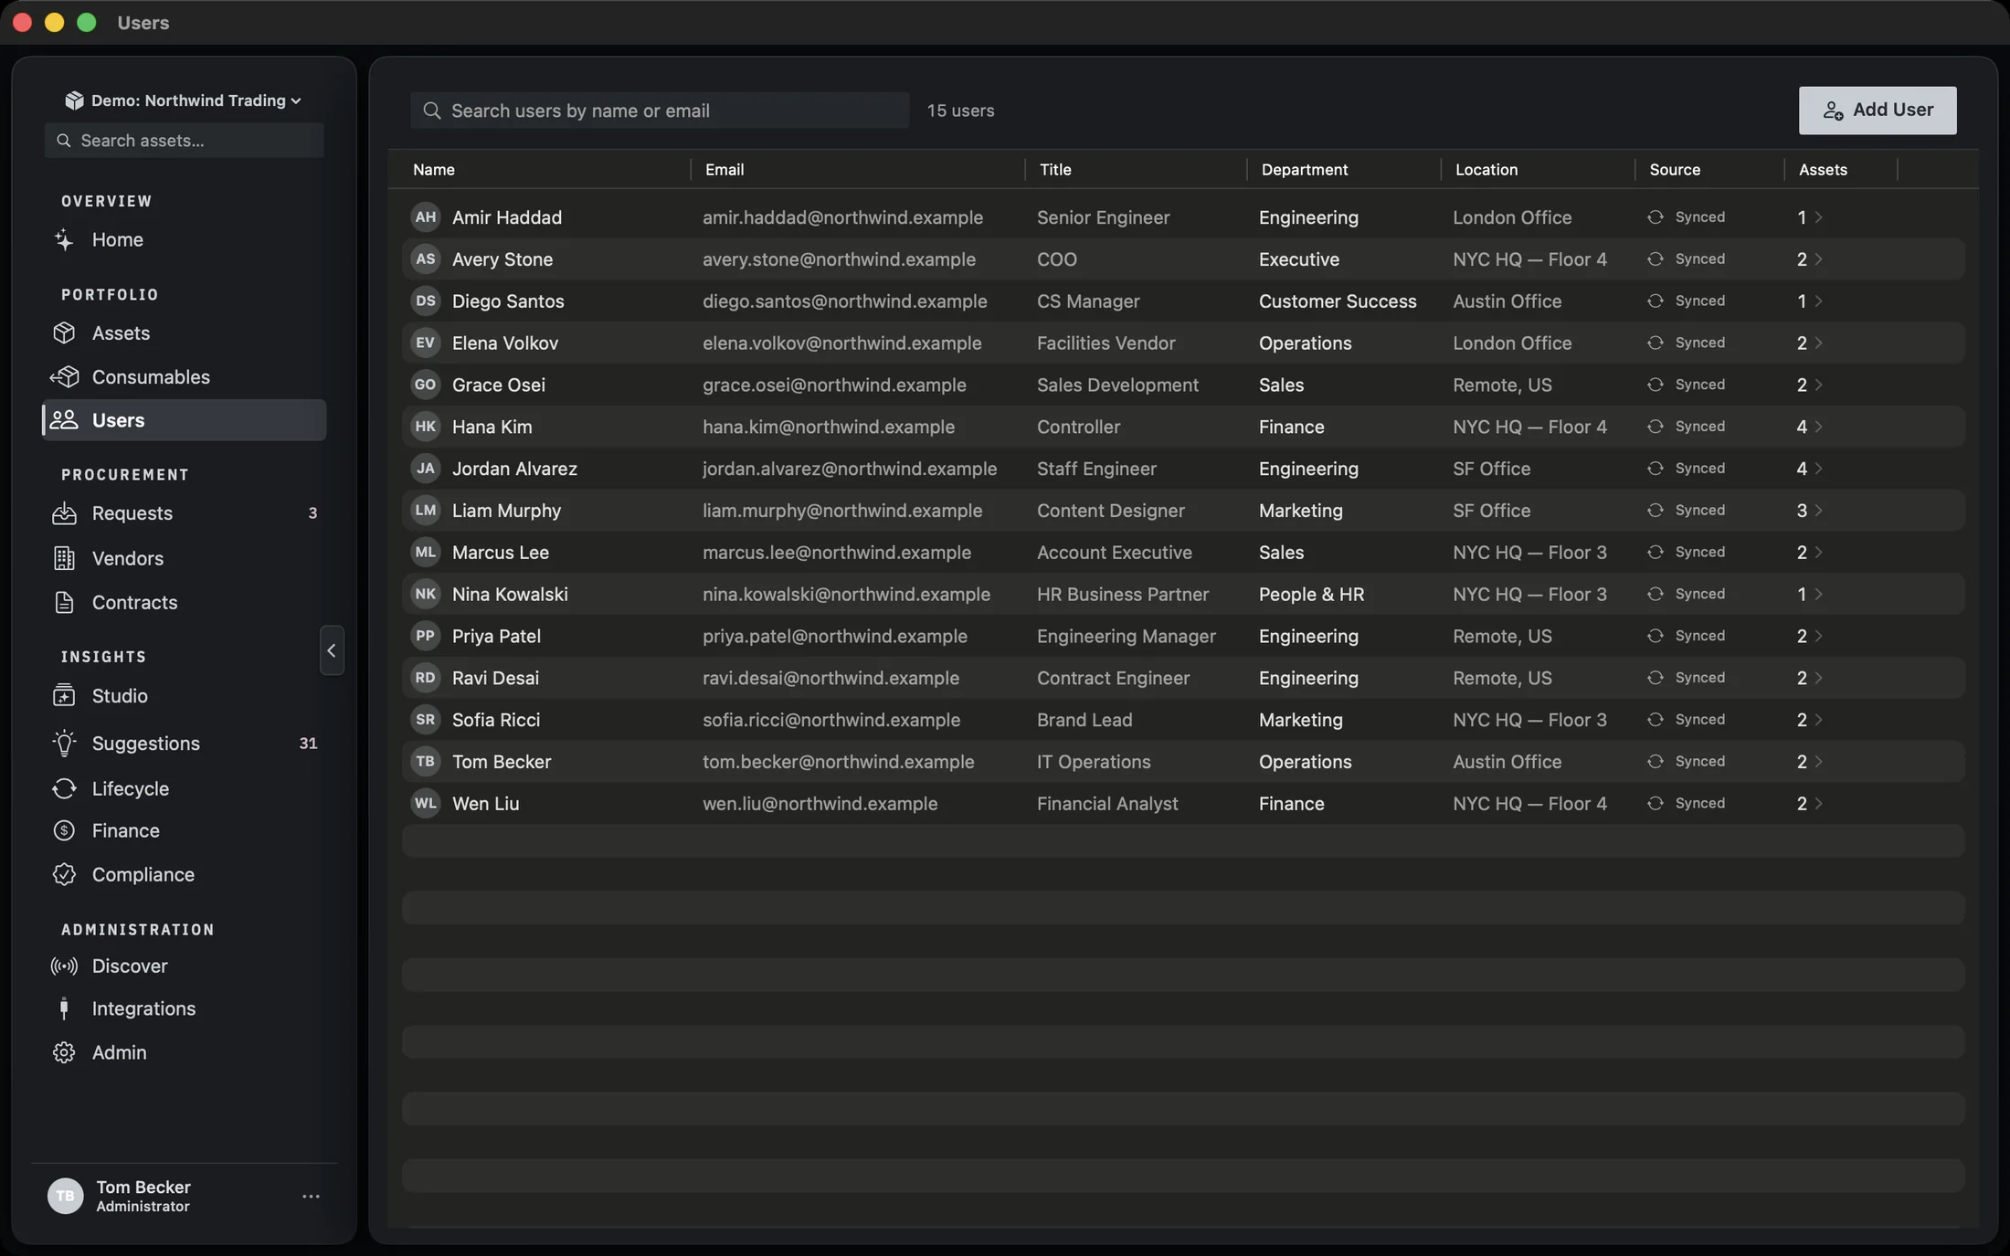Open the Vendors building icon

(x=64, y=558)
